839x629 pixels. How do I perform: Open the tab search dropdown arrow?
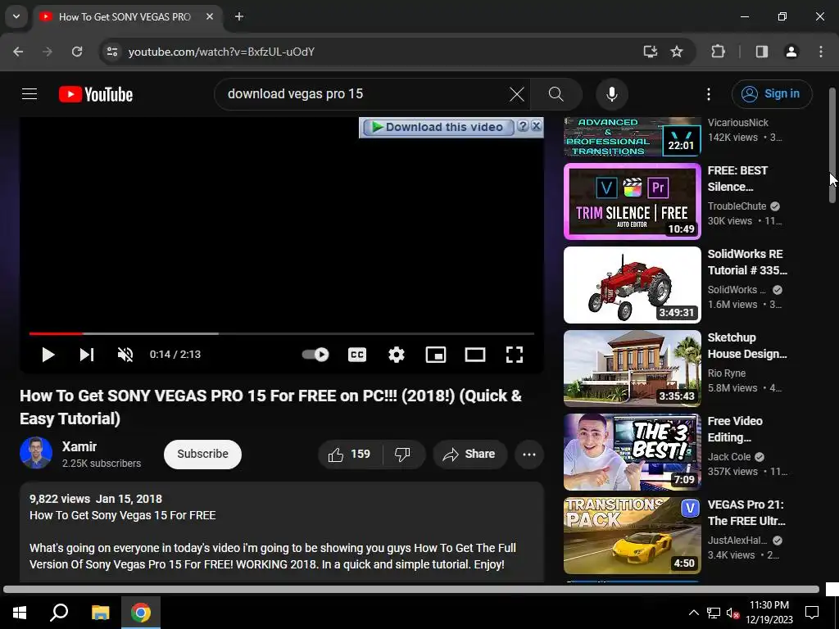16,16
